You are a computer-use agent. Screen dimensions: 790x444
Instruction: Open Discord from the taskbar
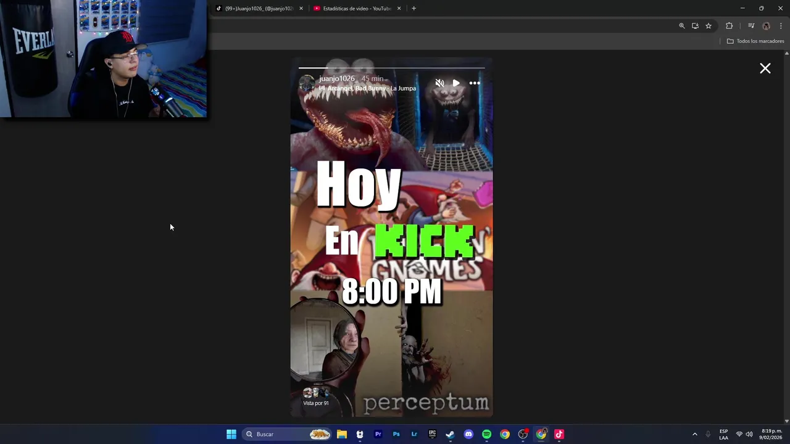pyautogui.click(x=468, y=434)
